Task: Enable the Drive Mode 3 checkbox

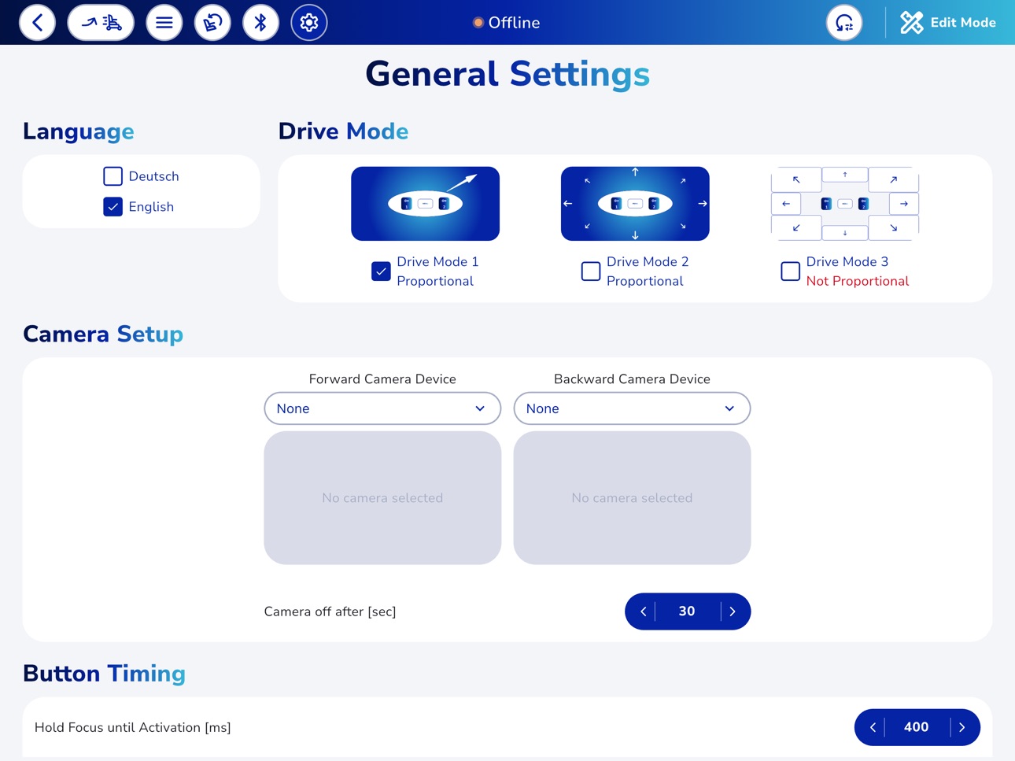Action: click(790, 272)
